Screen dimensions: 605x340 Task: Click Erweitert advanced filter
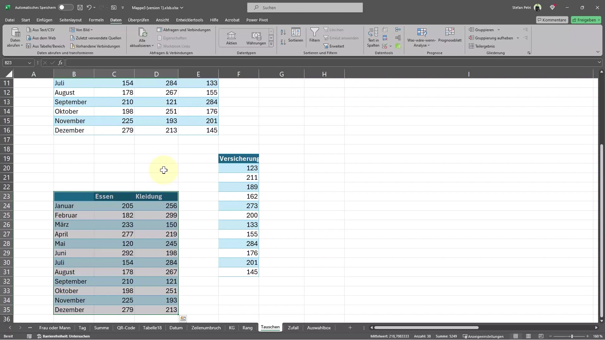pyautogui.click(x=334, y=46)
